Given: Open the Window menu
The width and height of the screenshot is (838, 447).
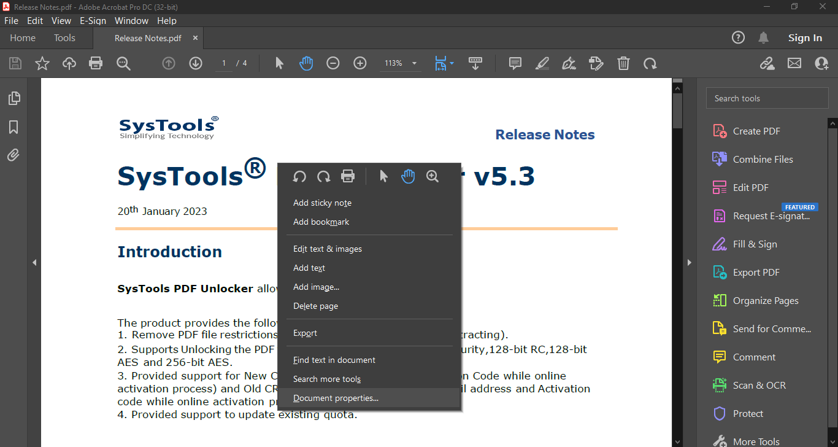Looking at the screenshot, I should point(131,20).
